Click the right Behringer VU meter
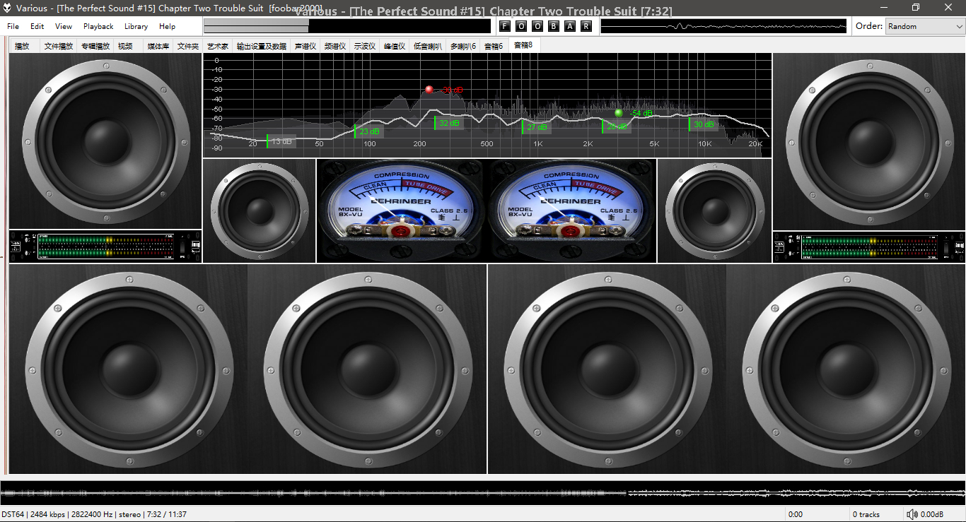Screen dimensions: 966x522 [x=572, y=210]
